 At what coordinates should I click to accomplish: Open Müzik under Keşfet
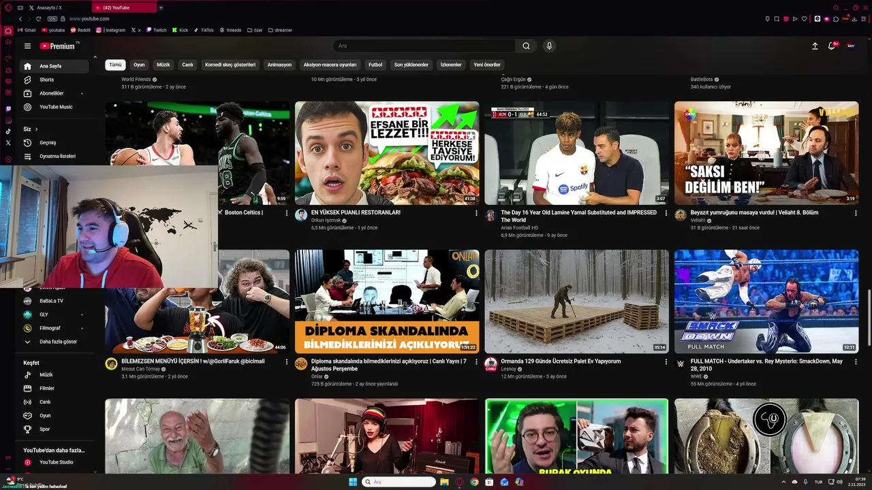coord(54,375)
